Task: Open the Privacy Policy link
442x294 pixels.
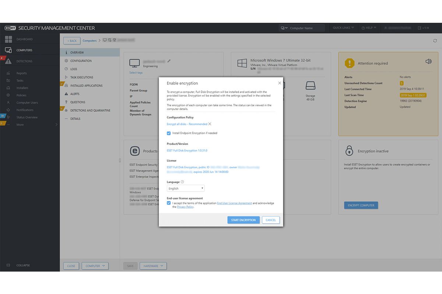Action: tap(185, 207)
